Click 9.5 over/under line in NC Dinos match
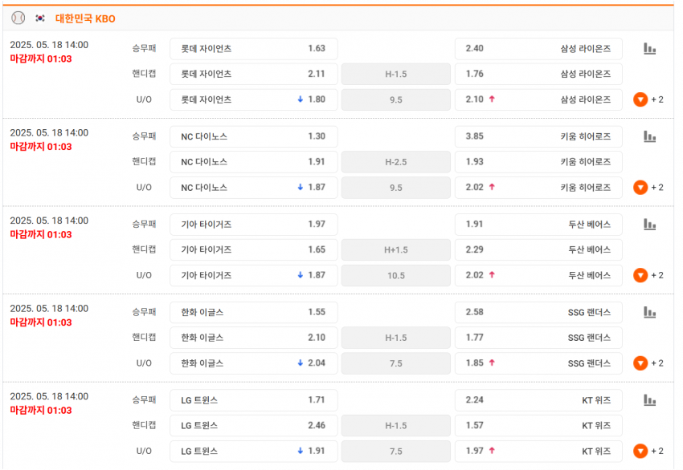 (396, 188)
